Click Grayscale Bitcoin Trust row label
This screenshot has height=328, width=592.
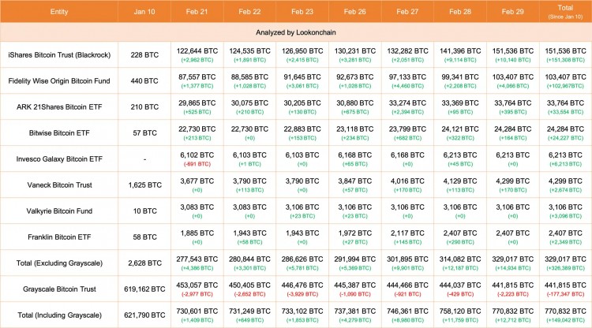(59, 289)
